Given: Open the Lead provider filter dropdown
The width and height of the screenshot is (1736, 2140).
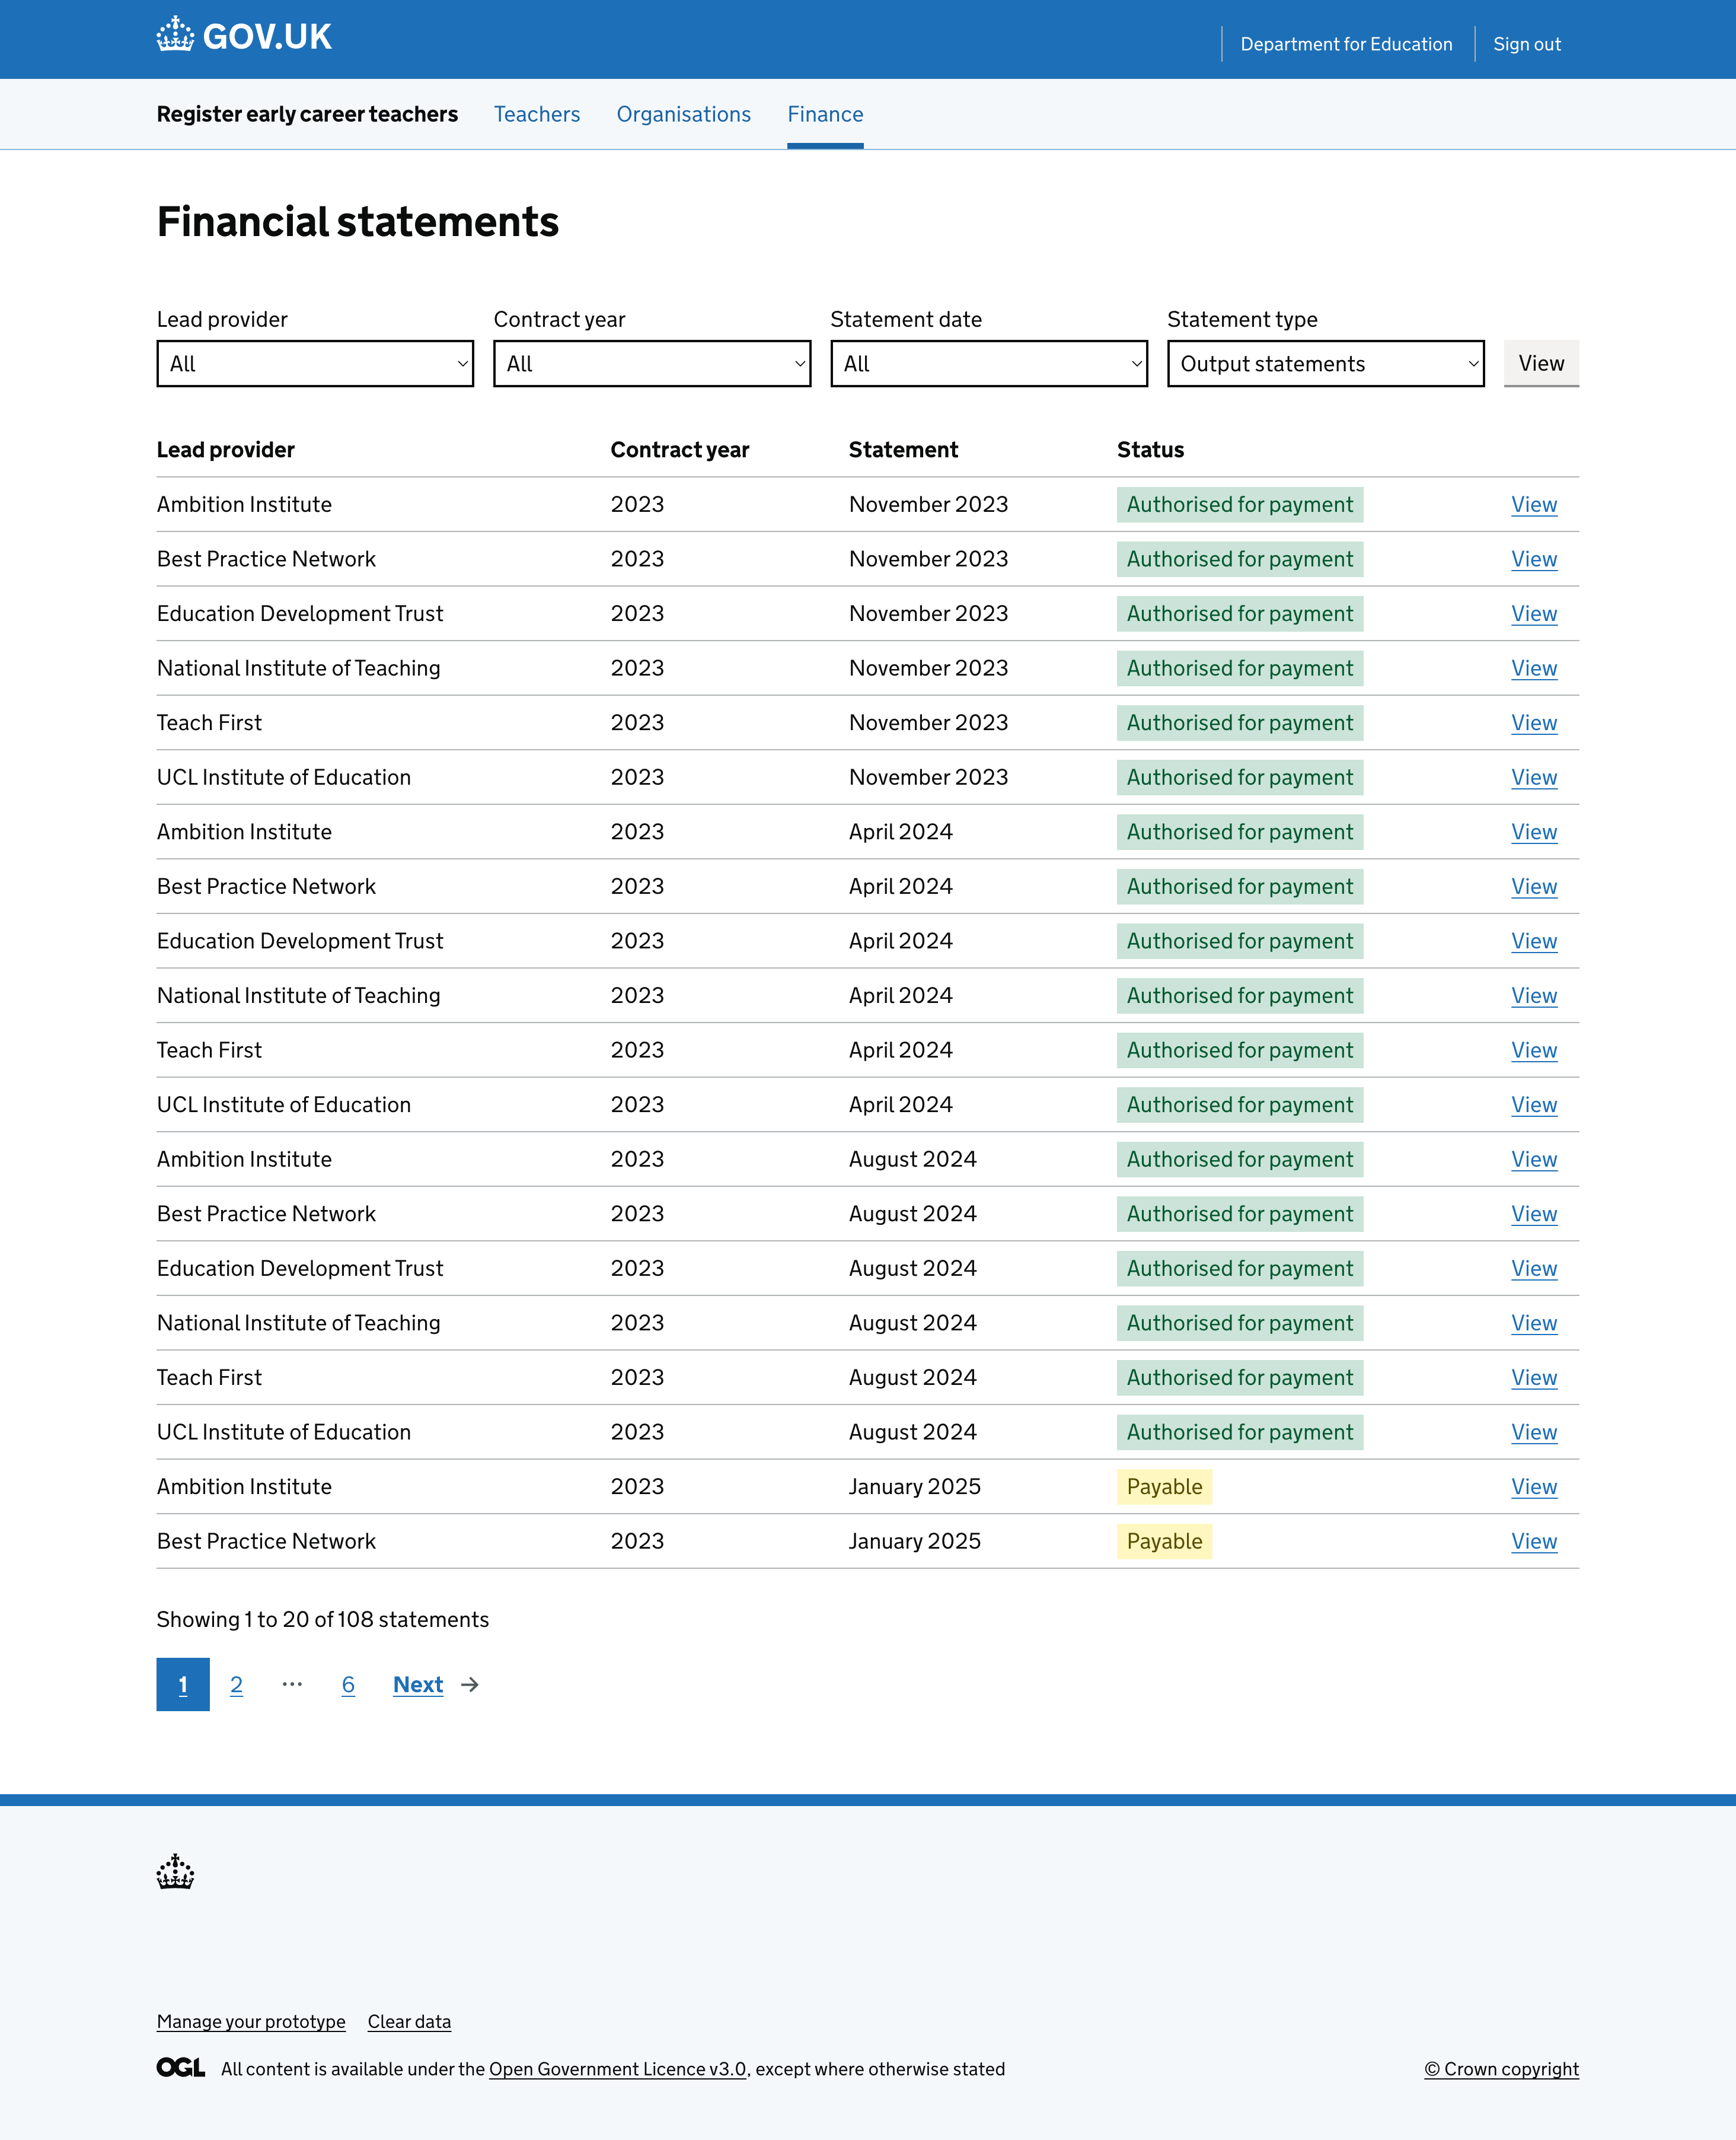Looking at the screenshot, I should (x=314, y=363).
